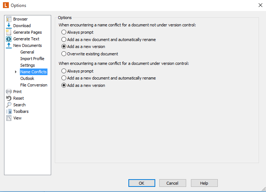Close the Options dialog window

[x=260, y=5]
